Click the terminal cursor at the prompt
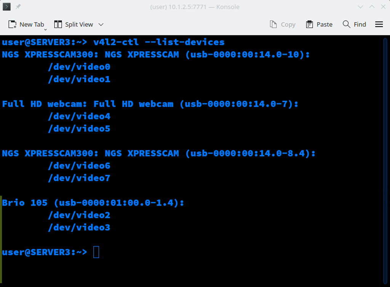 pyautogui.click(x=96, y=252)
